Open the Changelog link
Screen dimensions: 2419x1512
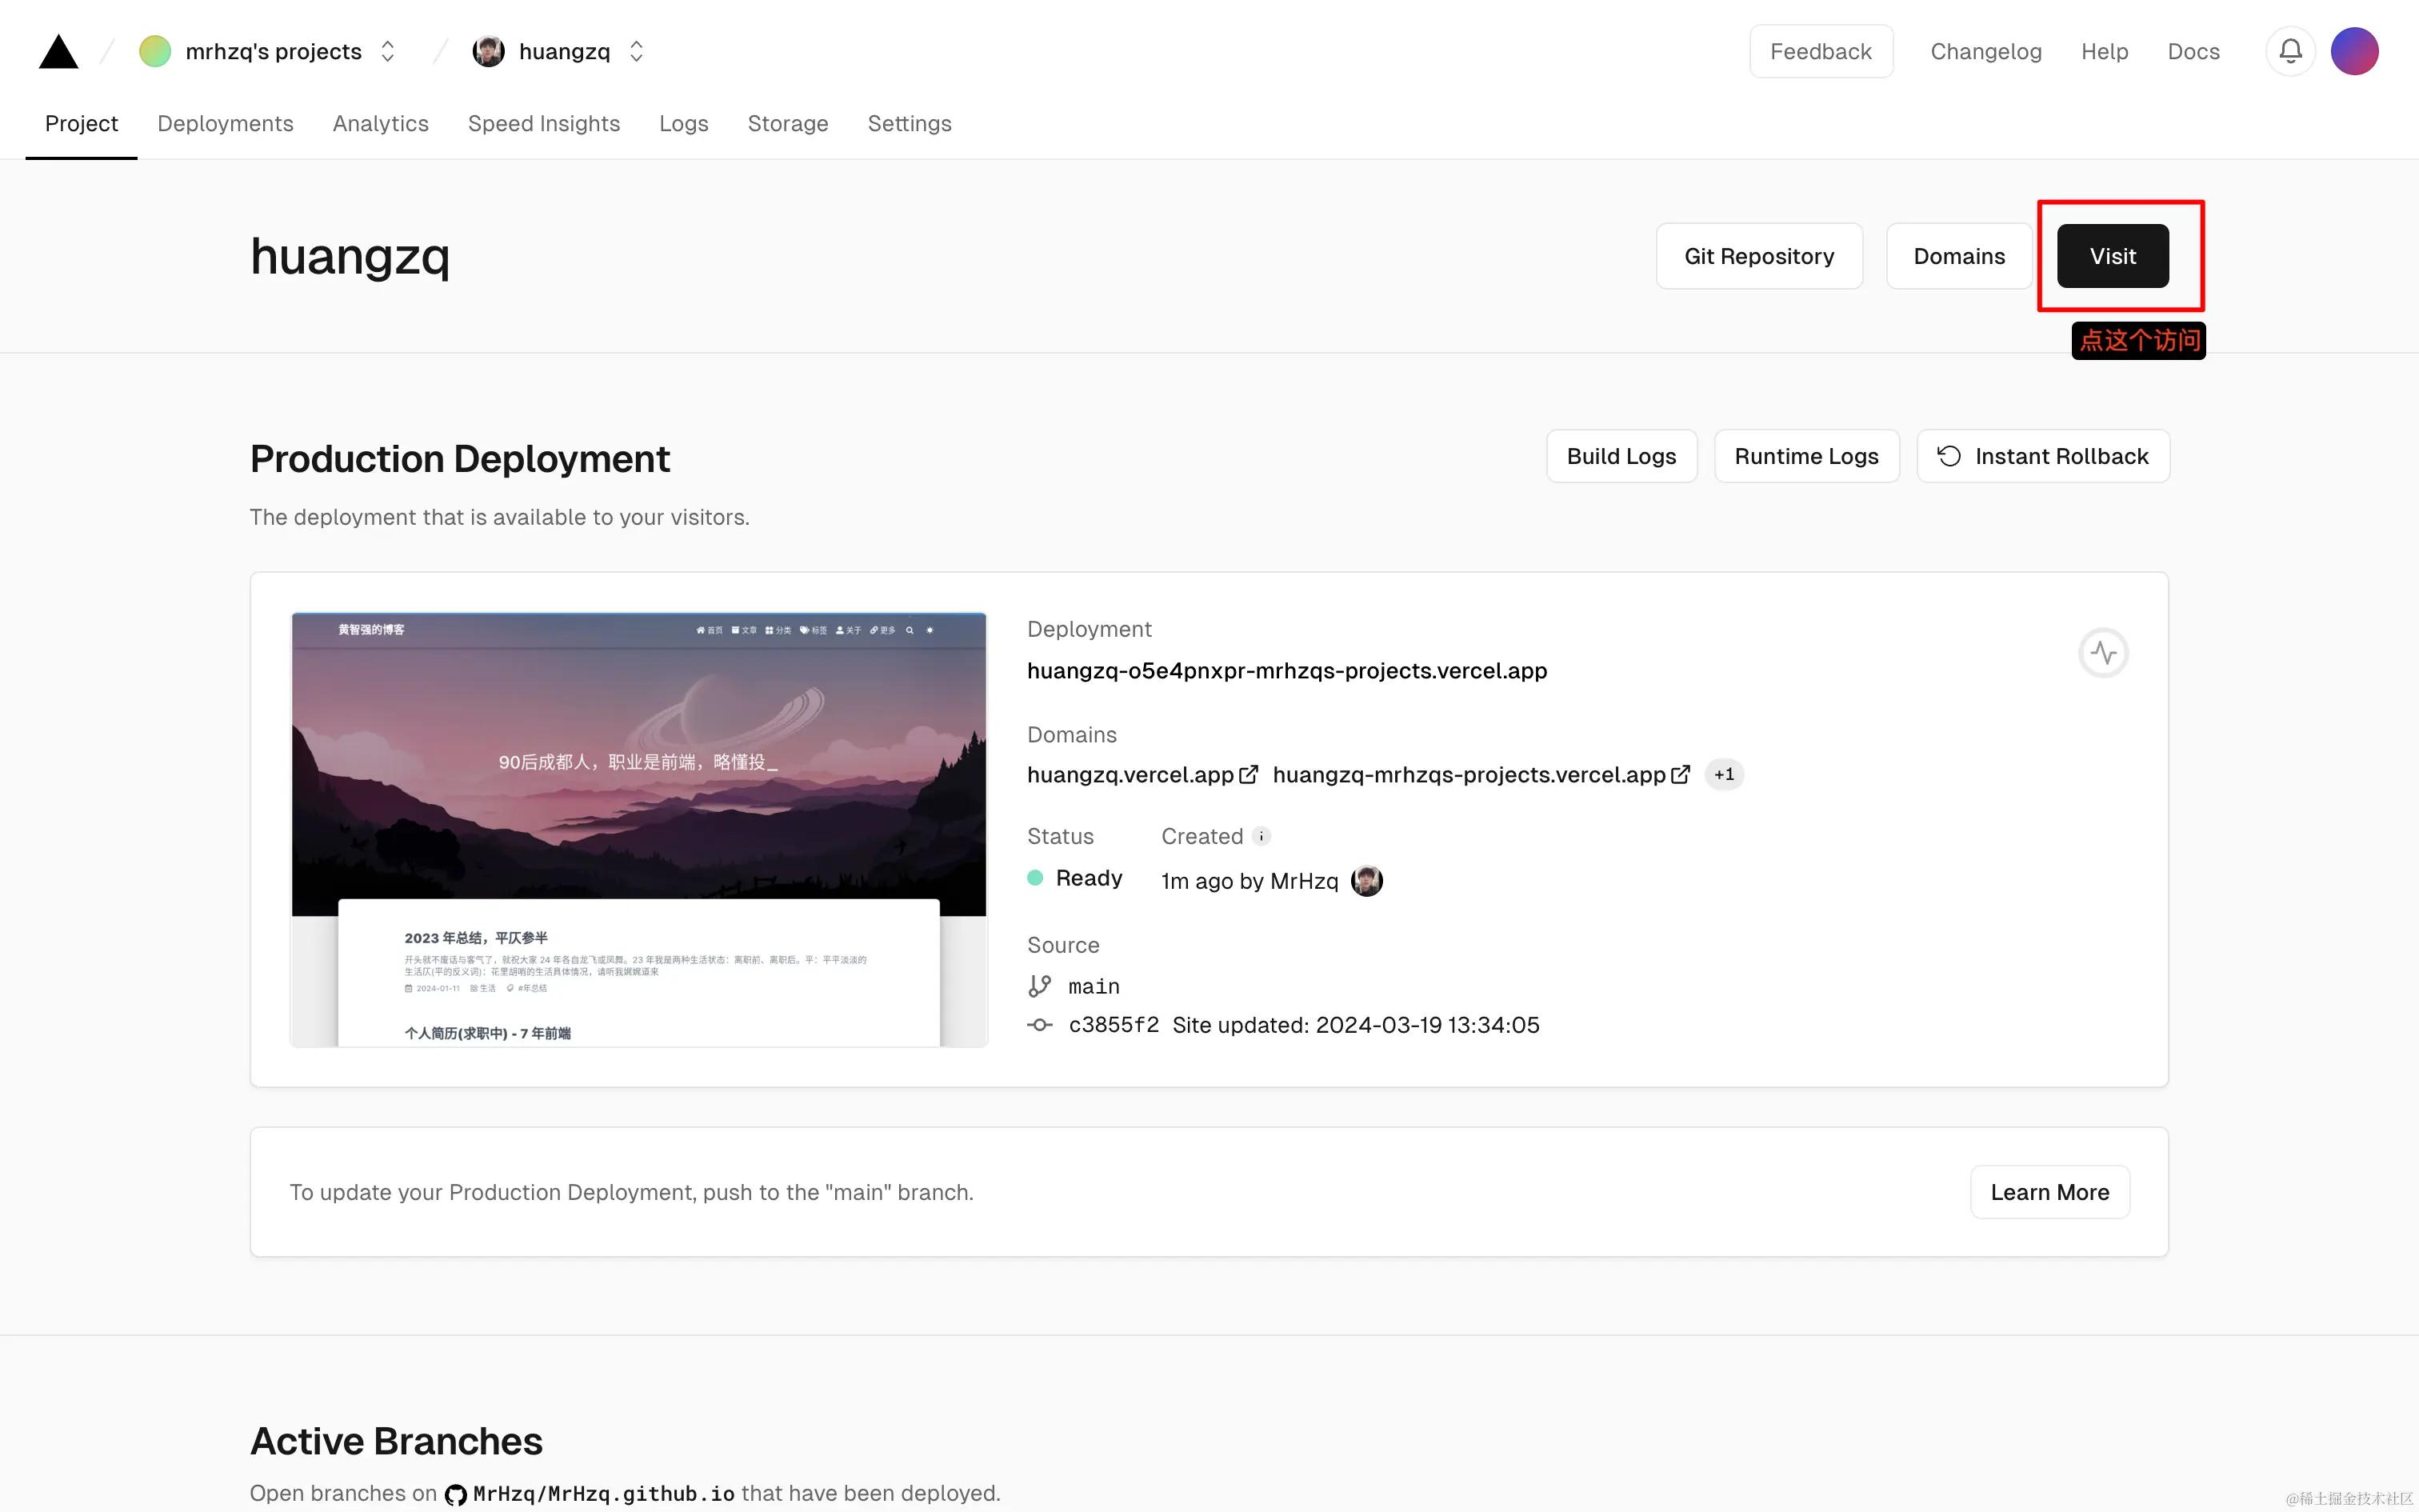click(1985, 51)
